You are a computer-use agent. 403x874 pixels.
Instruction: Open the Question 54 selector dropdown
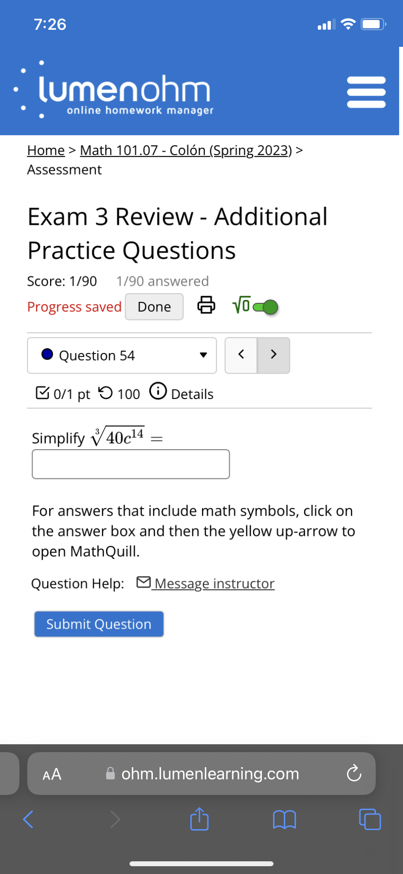pos(203,355)
